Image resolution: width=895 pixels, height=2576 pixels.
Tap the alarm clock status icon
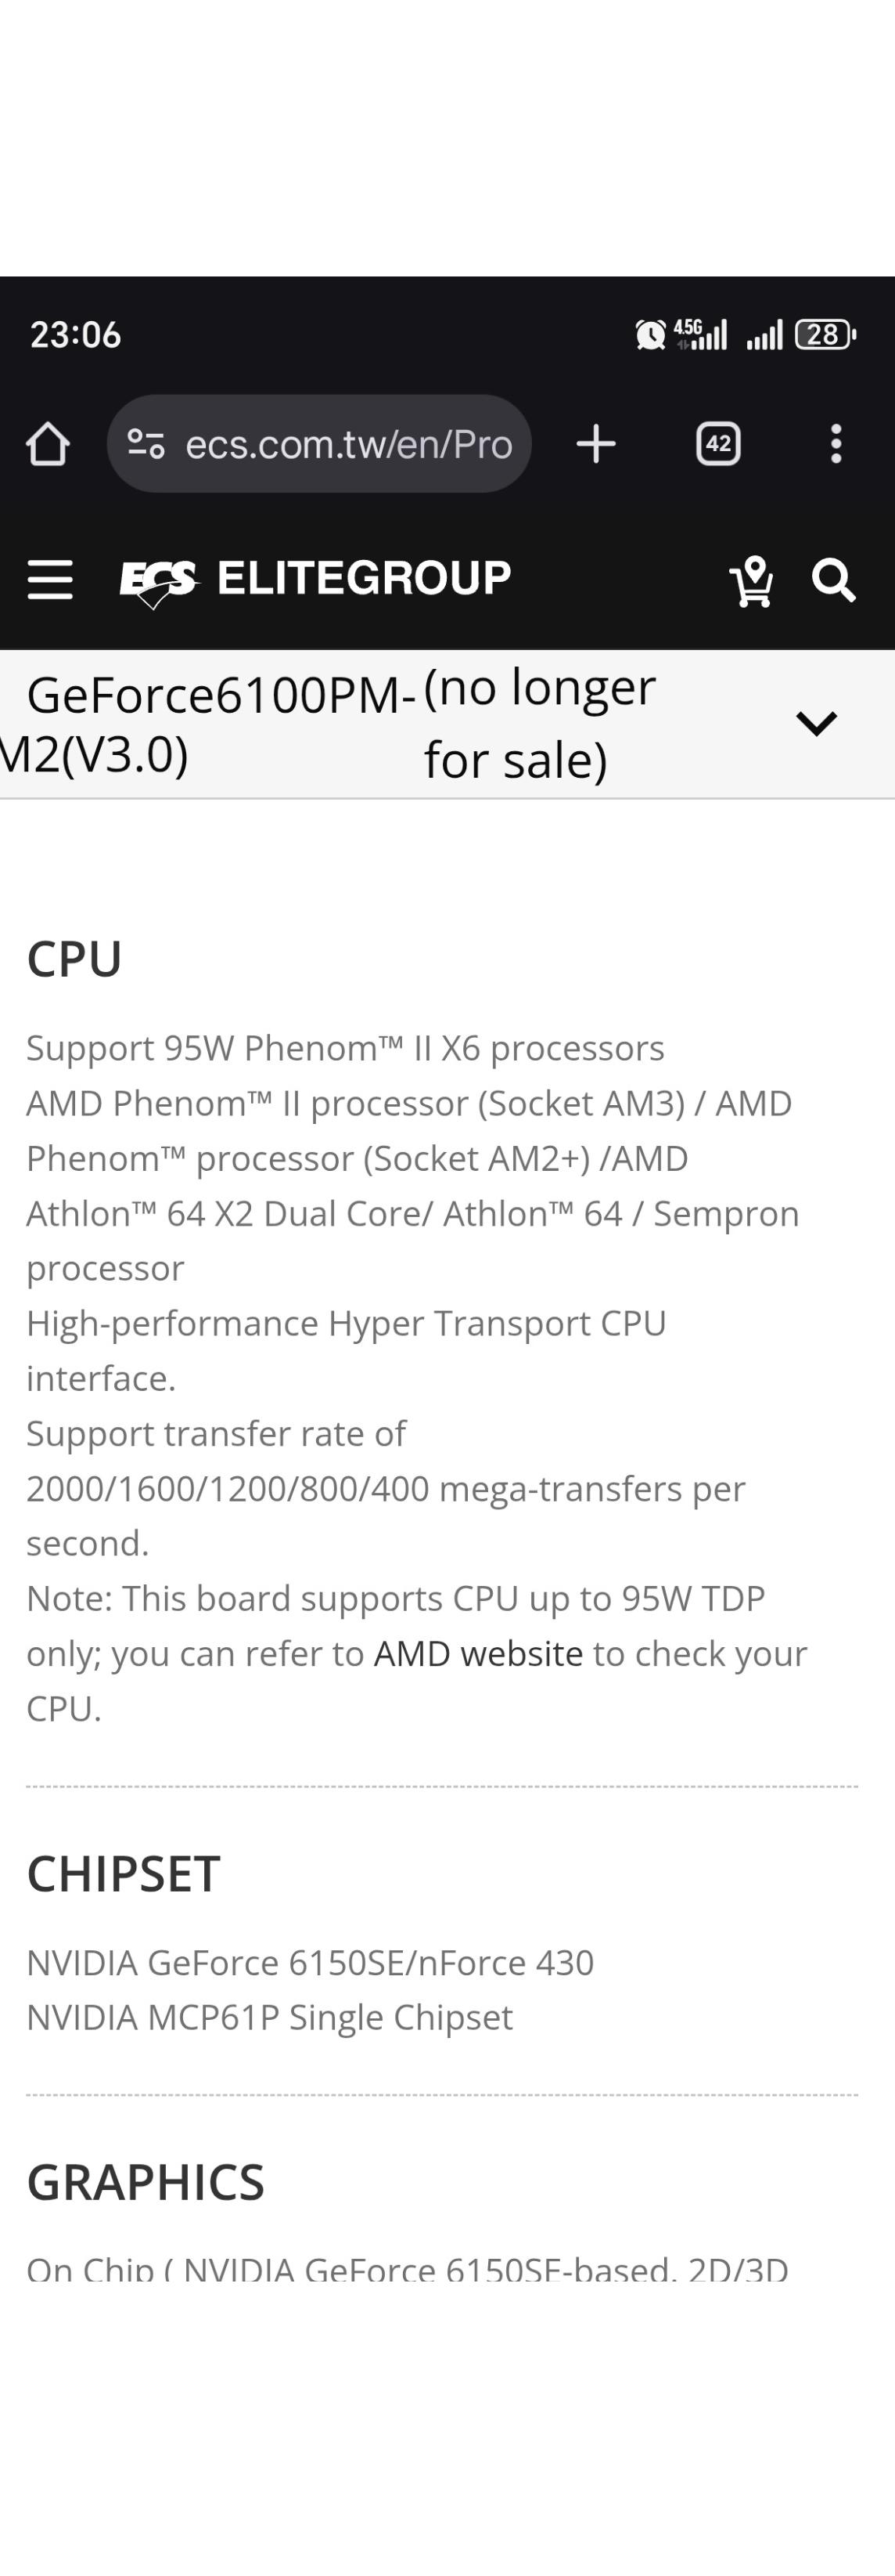tap(650, 334)
